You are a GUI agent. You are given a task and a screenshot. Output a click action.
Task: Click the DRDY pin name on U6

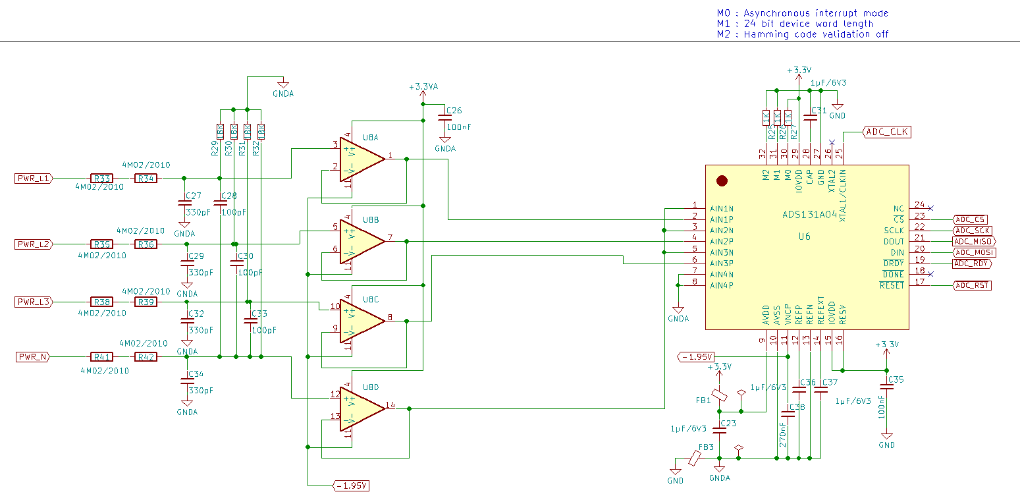(x=893, y=264)
